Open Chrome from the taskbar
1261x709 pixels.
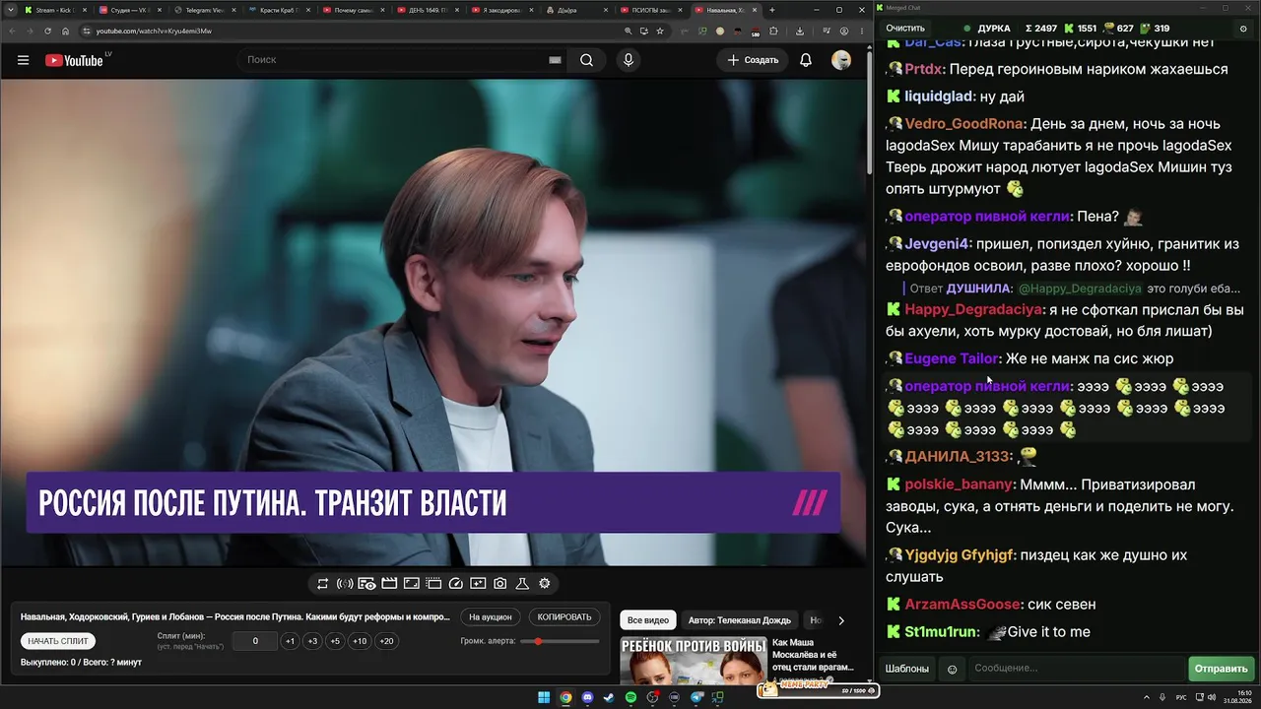(565, 698)
